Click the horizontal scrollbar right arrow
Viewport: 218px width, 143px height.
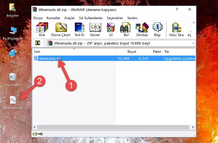tap(193, 127)
